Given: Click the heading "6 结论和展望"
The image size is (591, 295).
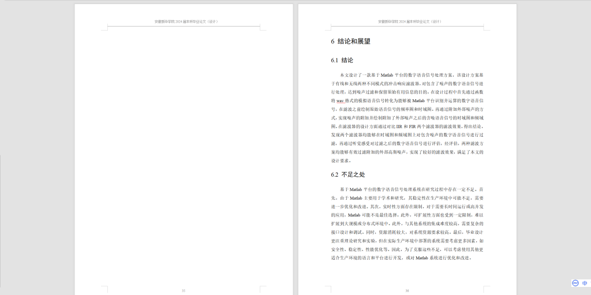Looking at the screenshot, I should coord(350,42).
